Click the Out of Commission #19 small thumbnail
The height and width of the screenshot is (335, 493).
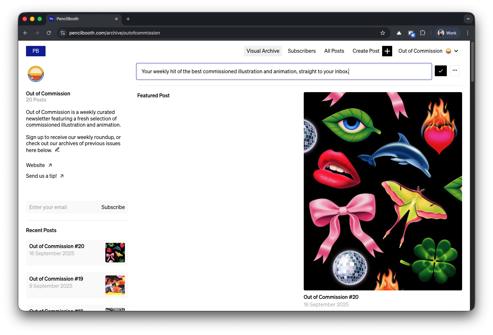(x=115, y=285)
